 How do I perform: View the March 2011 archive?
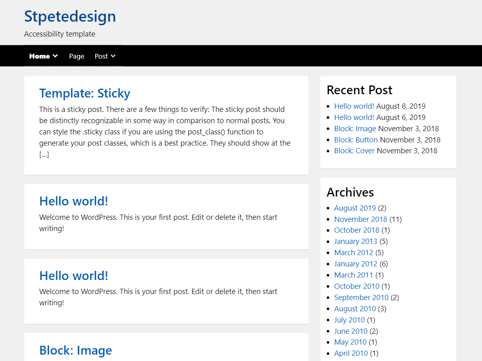[x=354, y=275]
